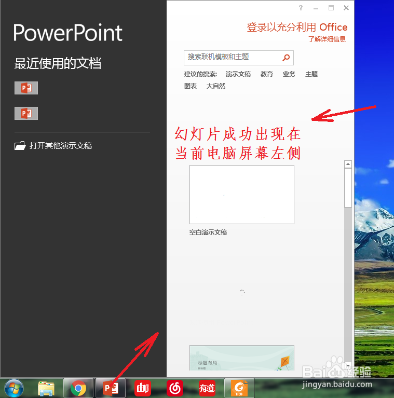Open 打开其他演示文稿 link

[x=61, y=146]
